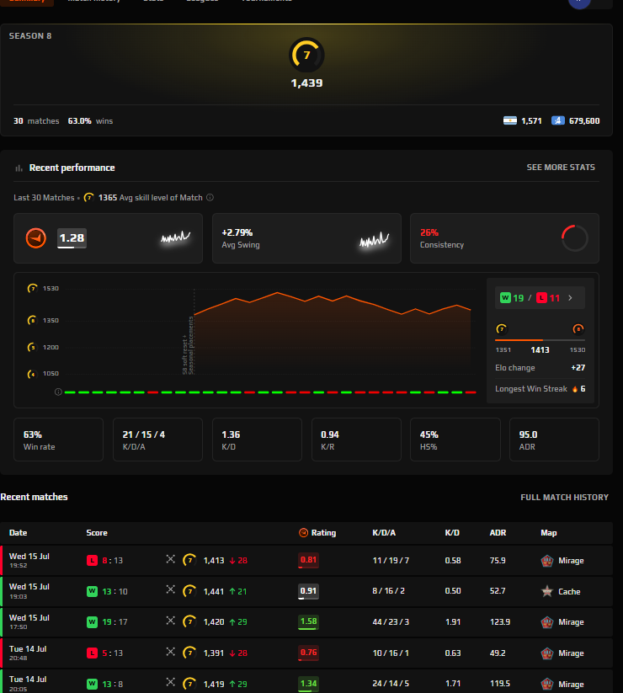Click Mirage map icon in 19:52 match
Screen dimensions: 623x693
[x=547, y=561]
